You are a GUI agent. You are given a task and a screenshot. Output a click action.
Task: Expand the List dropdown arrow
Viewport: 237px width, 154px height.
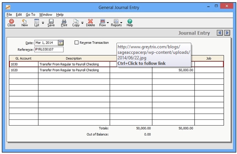[x=43, y=23]
